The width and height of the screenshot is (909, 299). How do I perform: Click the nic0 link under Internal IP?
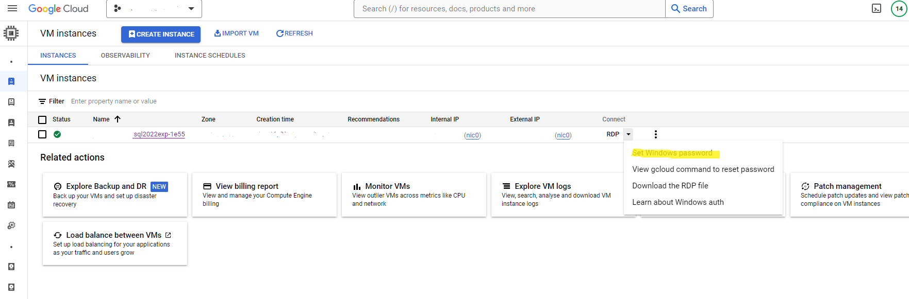(x=472, y=135)
